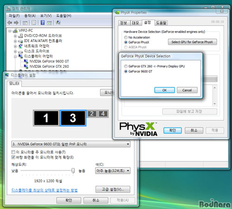
Task: Click OK in GeForce PhysX Device Selection
Action: click(165, 90)
